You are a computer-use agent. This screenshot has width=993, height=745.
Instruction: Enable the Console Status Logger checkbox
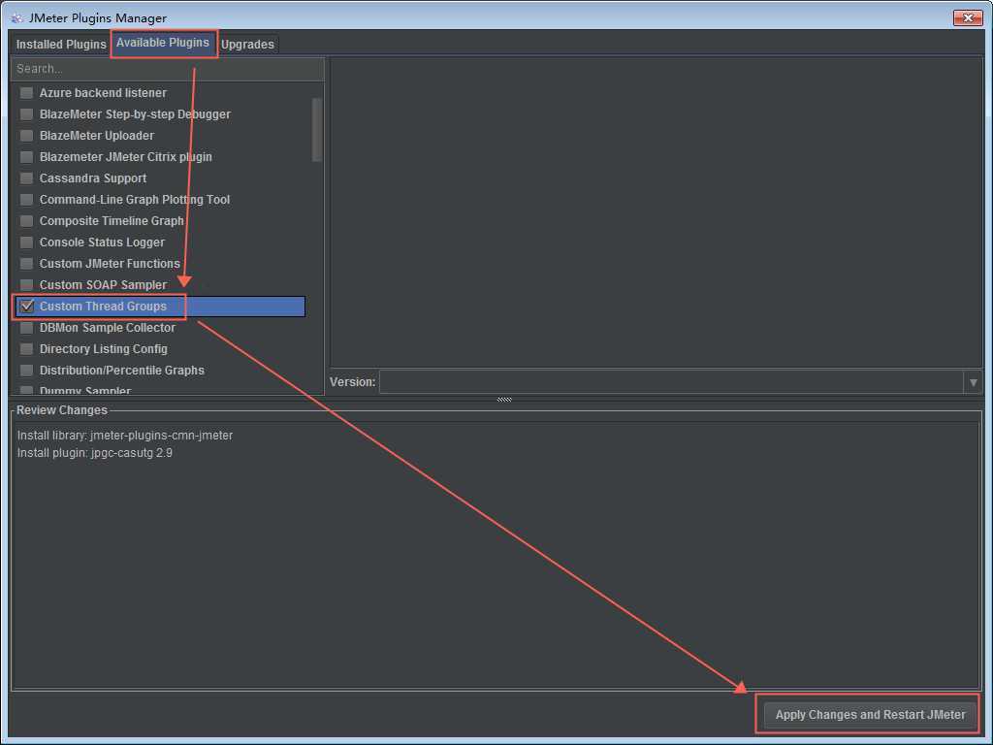point(26,243)
